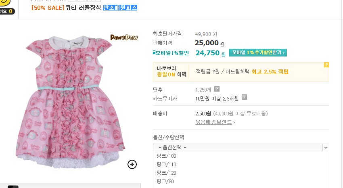The image size is (343, 188).
Task: Click the magnify plus icon on dress image
Action: pos(132,164)
